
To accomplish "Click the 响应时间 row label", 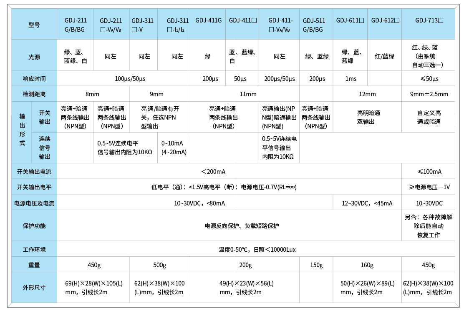I will tap(34, 79).
